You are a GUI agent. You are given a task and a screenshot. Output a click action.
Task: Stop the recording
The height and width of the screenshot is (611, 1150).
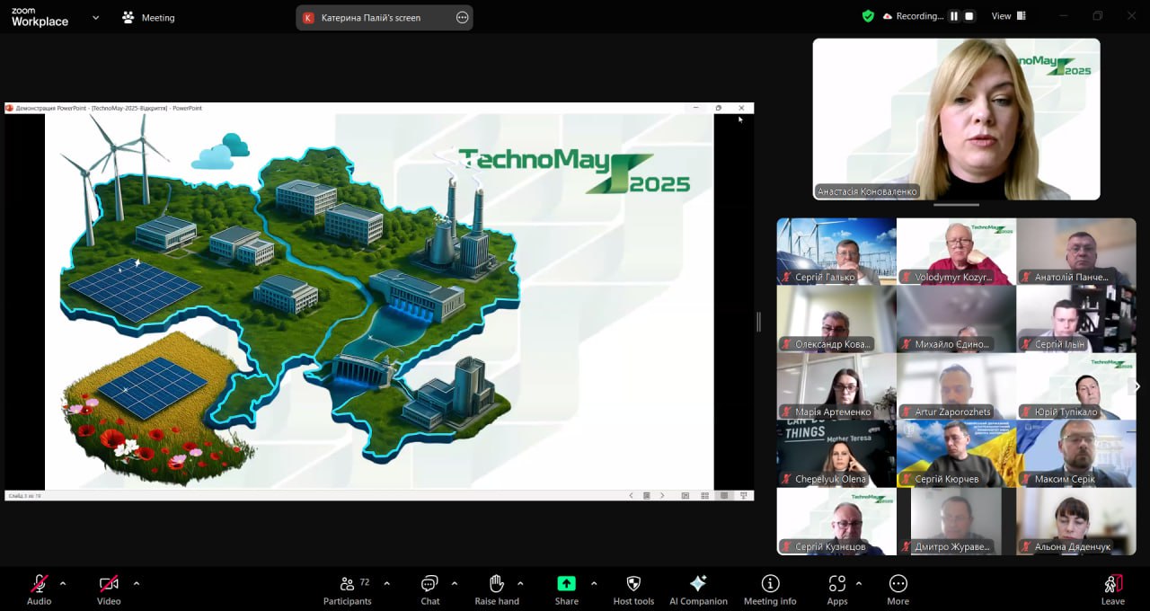pos(969,16)
